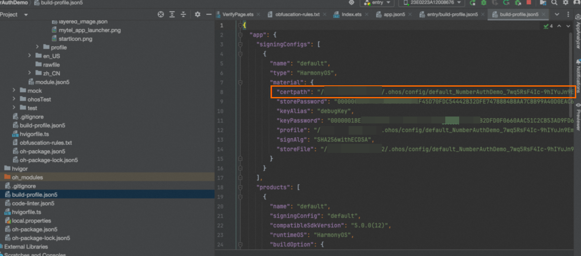Select rawfile folder in tree
This screenshot has height=256, width=581.
tap(52, 65)
